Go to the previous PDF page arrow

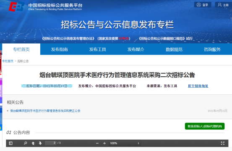[33, 143]
